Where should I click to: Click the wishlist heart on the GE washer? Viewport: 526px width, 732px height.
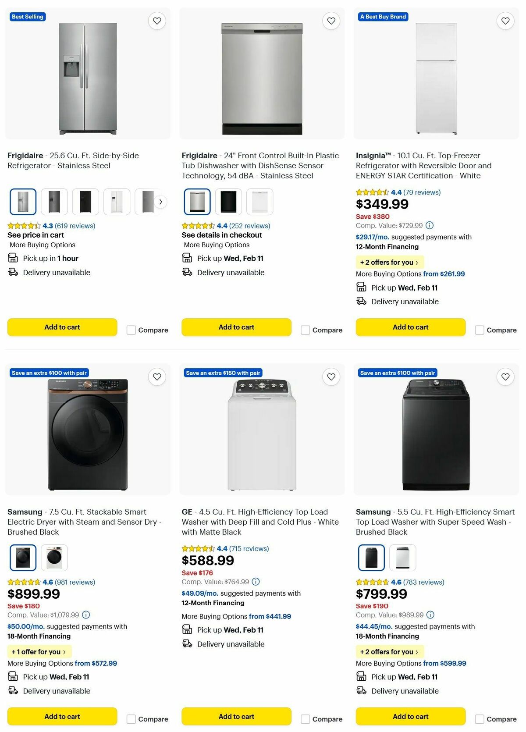coord(331,377)
